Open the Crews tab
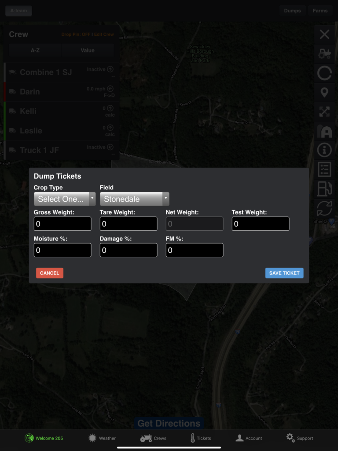Screen dimensions: 338x451 [x=153, y=438]
